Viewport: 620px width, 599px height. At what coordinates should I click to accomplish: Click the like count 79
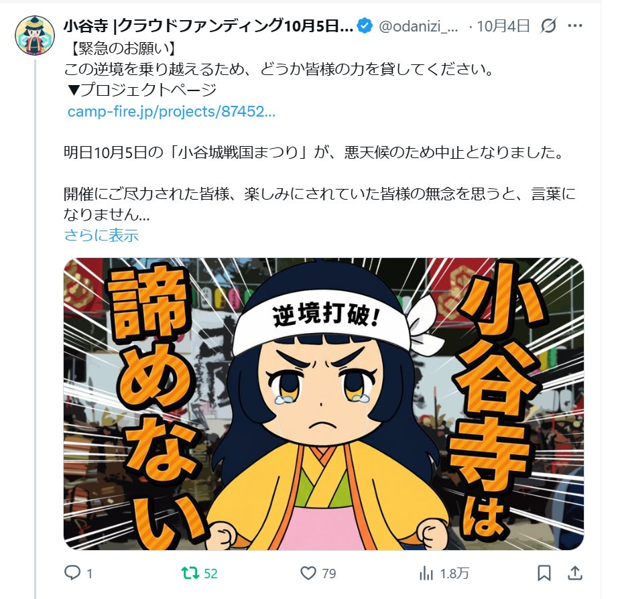(x=329, y=574)
